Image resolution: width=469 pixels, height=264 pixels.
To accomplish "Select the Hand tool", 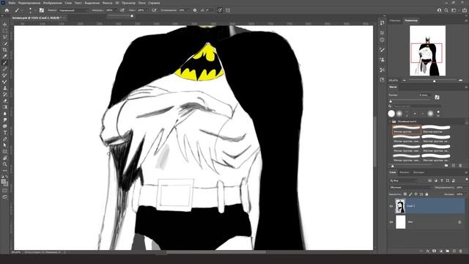I will click(5, 158).
